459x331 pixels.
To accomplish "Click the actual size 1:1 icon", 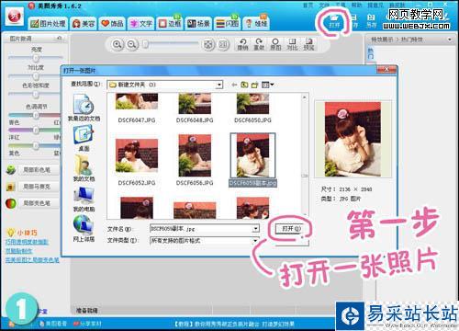I will click(x=223, y=45).
